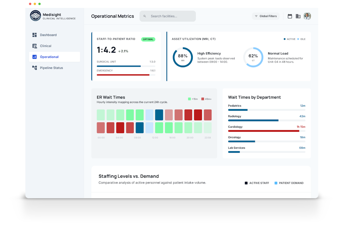Image resolution: width=342 pixels, height=225 pixels.
Task: Click the search magnifier icon
Action: (145, 16)
